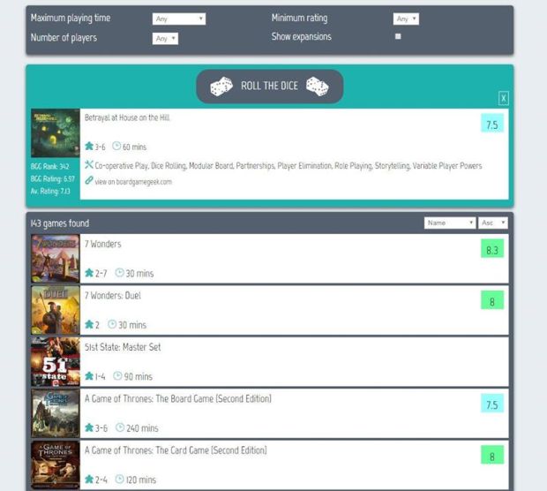Click the 7 Wonders box art thumbnail

coord(56,259)
